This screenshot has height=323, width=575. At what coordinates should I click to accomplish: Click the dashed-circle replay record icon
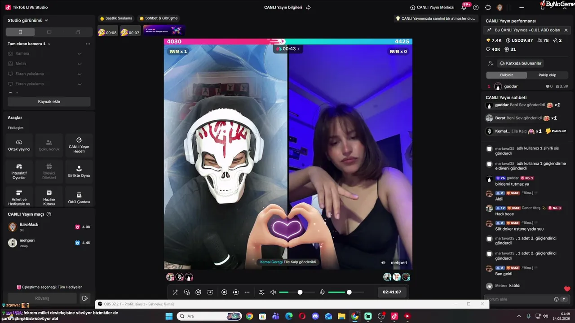(x=235, y=292)
